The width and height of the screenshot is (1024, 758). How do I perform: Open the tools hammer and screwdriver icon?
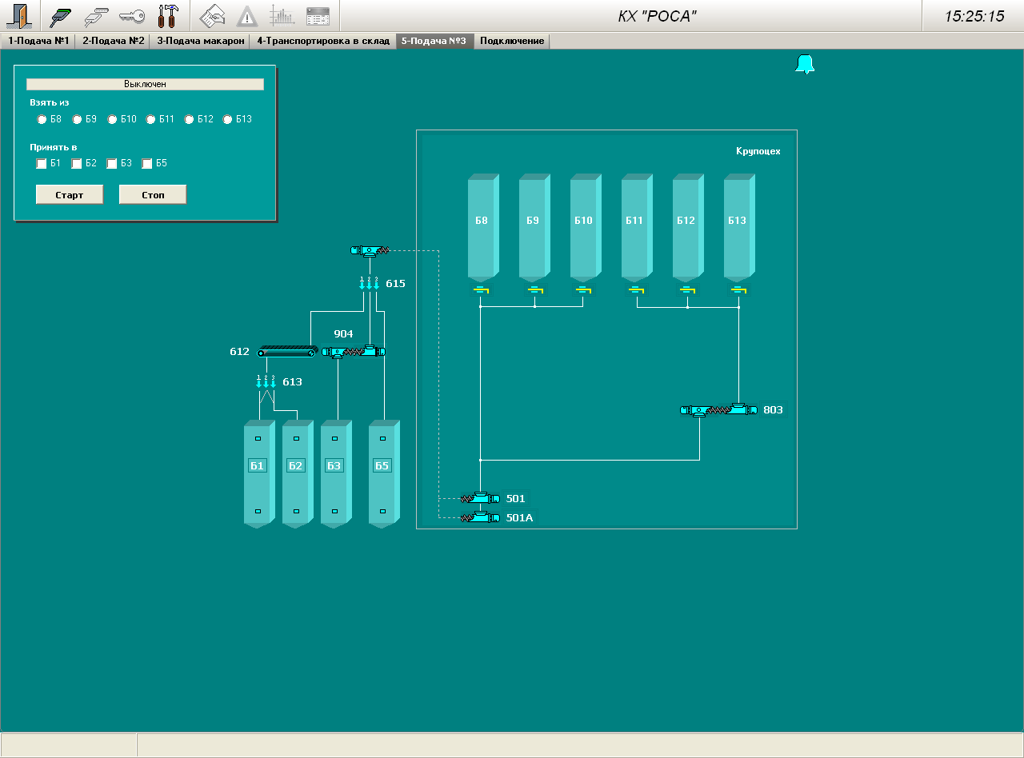(168, 16)
